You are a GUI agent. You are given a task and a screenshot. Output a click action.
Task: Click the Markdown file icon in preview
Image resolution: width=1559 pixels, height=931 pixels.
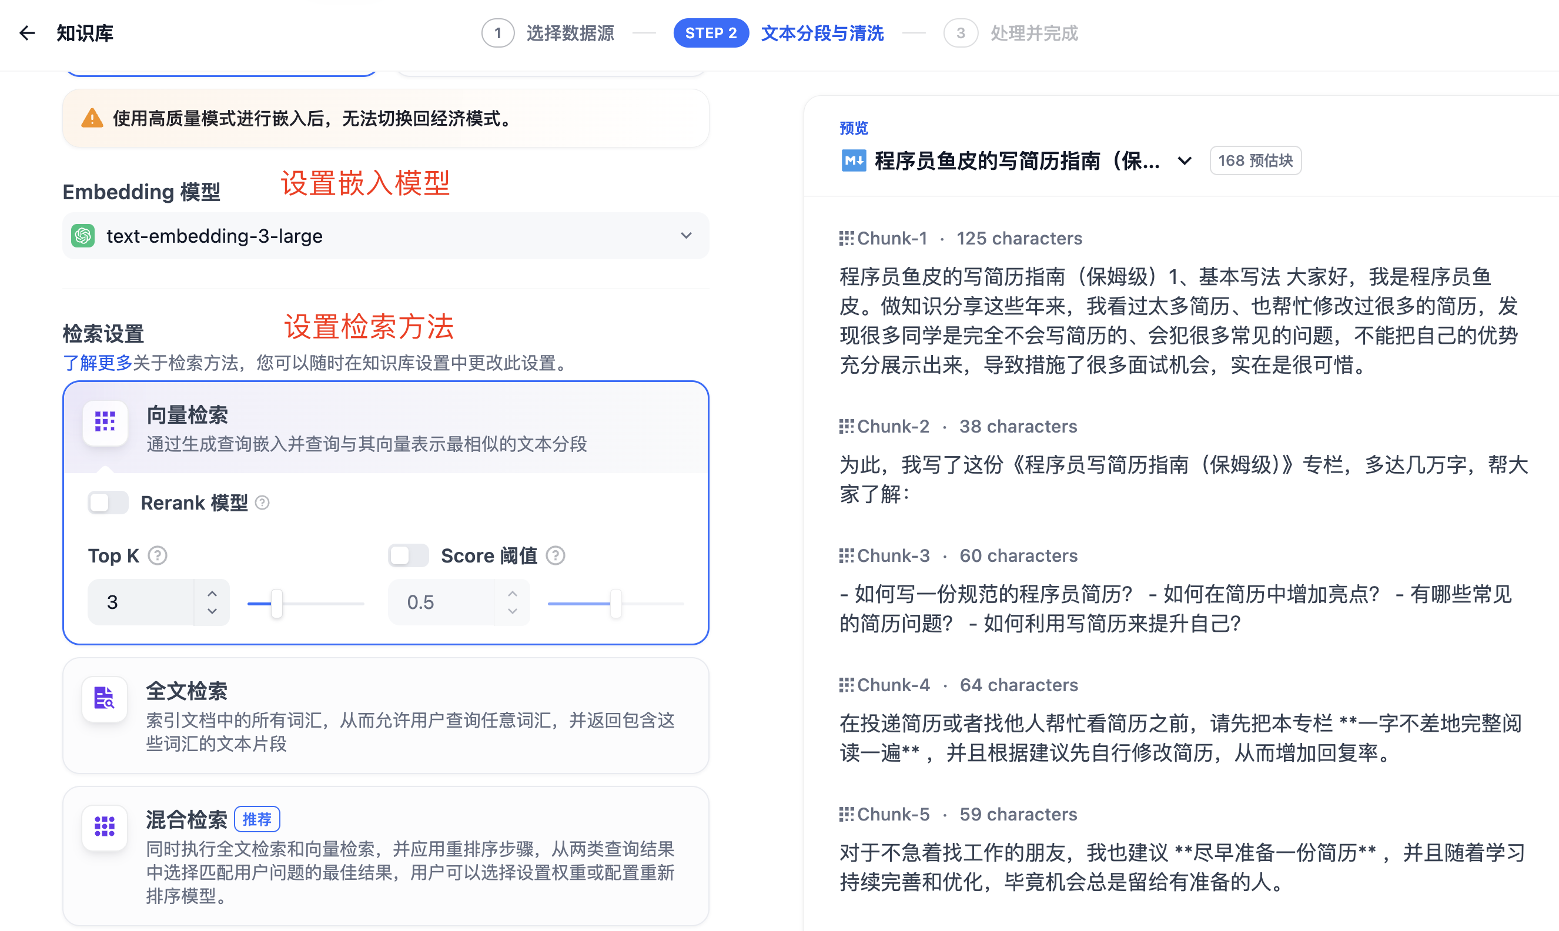(853, 160)
